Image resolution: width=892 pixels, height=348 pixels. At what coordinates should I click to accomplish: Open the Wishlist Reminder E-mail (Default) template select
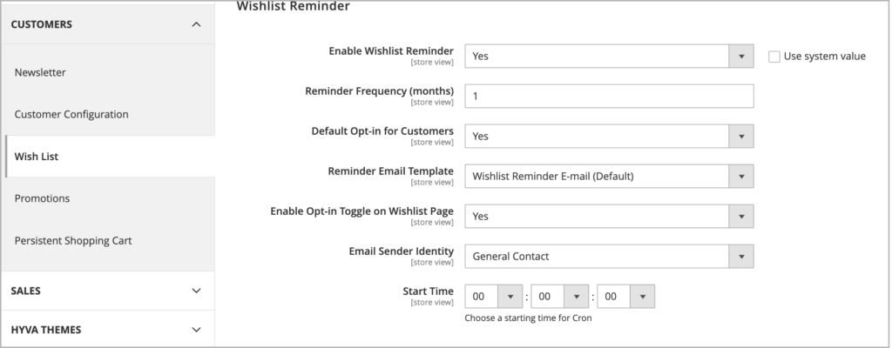[609, 177]
